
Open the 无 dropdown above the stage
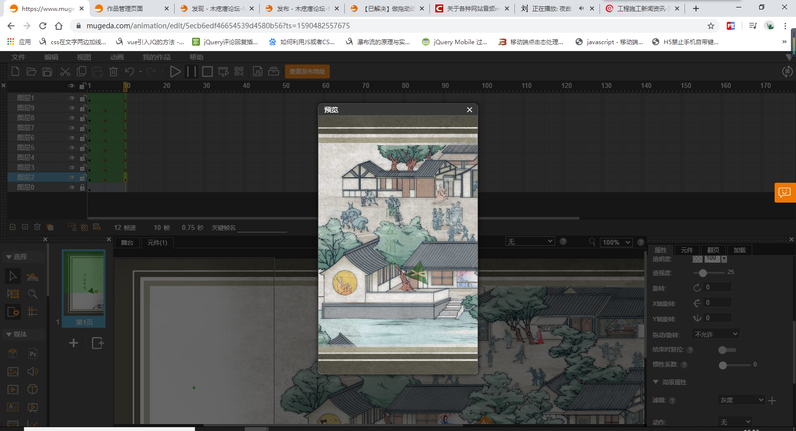point(530,241)
